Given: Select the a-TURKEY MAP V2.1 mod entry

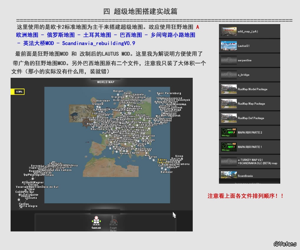Looking at the screenshot, I should [249, 161].
